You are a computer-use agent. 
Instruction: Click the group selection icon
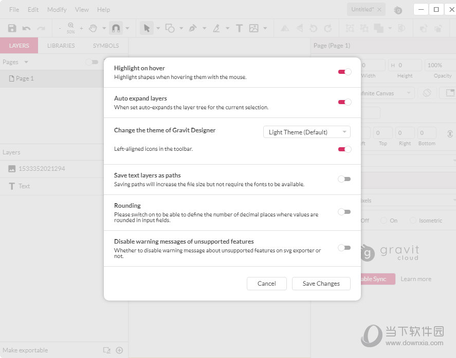click(350, 28)
